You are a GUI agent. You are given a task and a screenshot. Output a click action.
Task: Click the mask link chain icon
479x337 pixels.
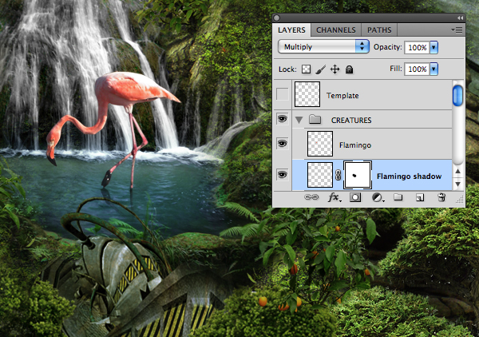click(x=338, y=175)
